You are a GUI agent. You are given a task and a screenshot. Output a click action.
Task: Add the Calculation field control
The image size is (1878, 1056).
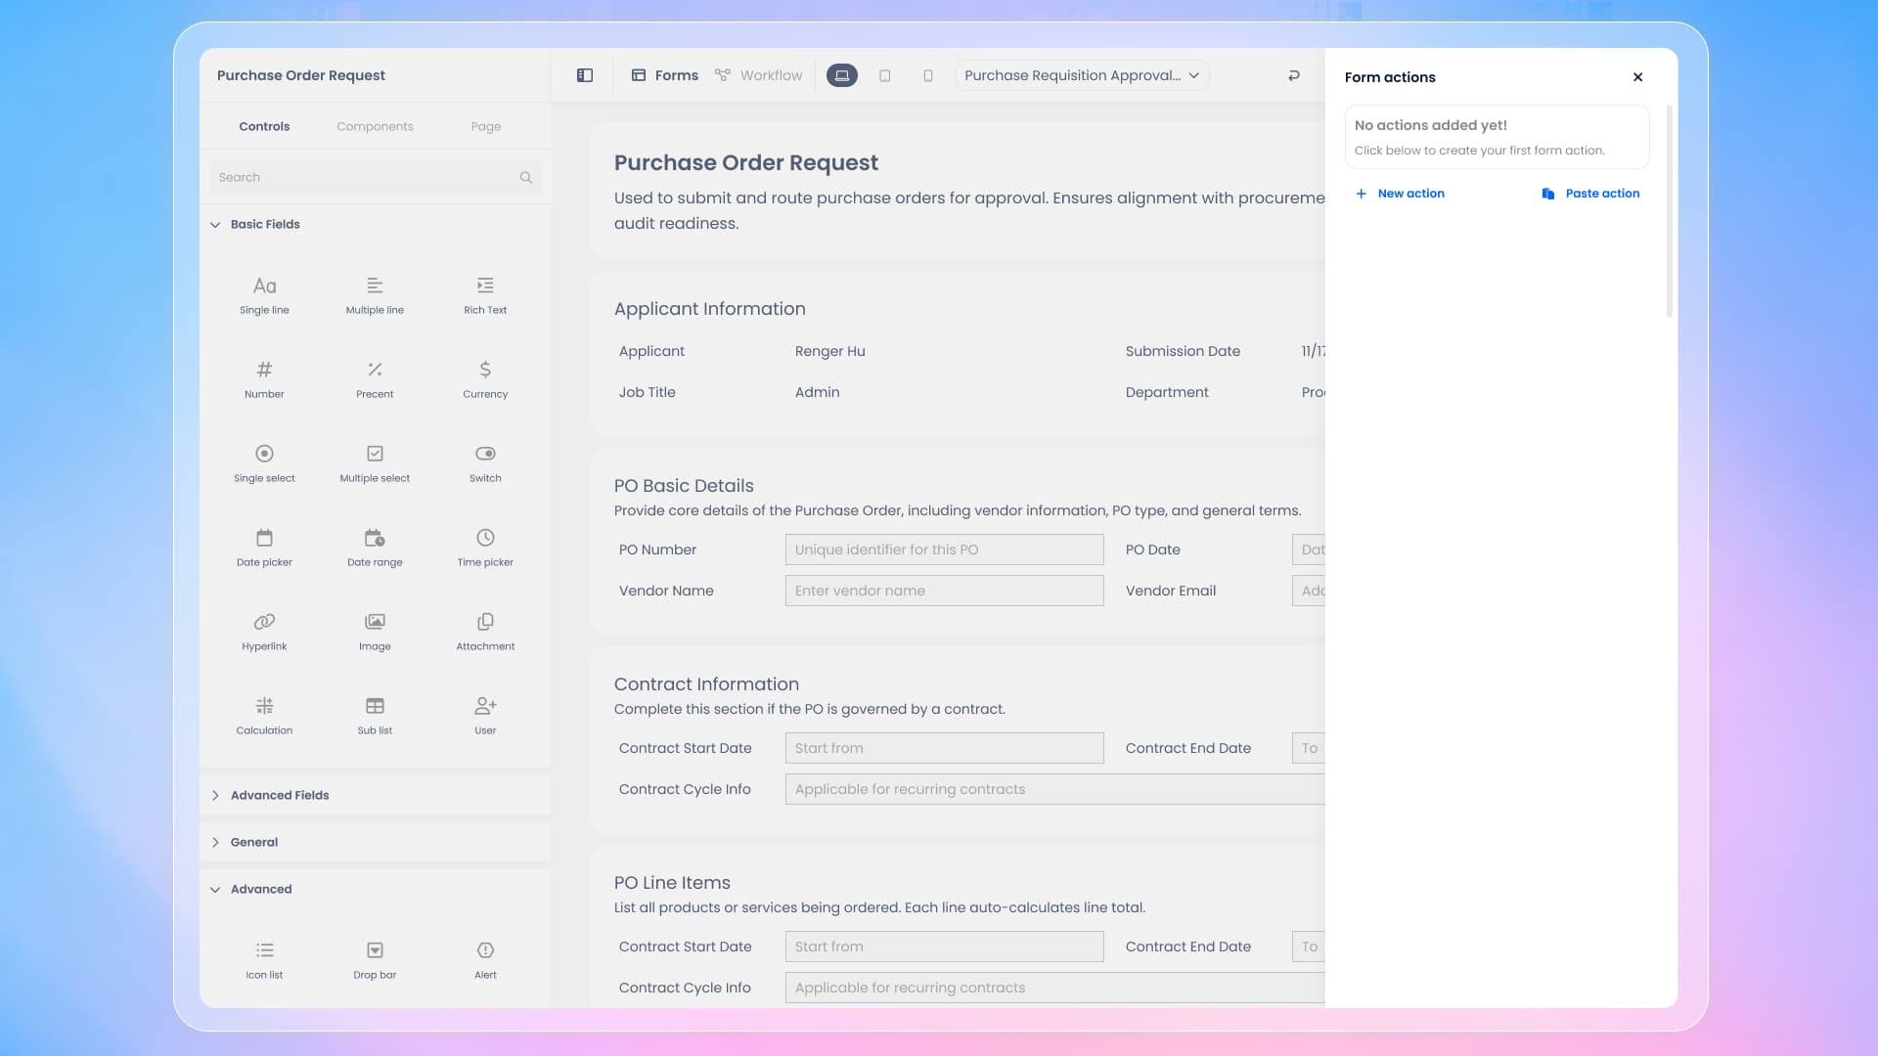(x=264, y=715)
